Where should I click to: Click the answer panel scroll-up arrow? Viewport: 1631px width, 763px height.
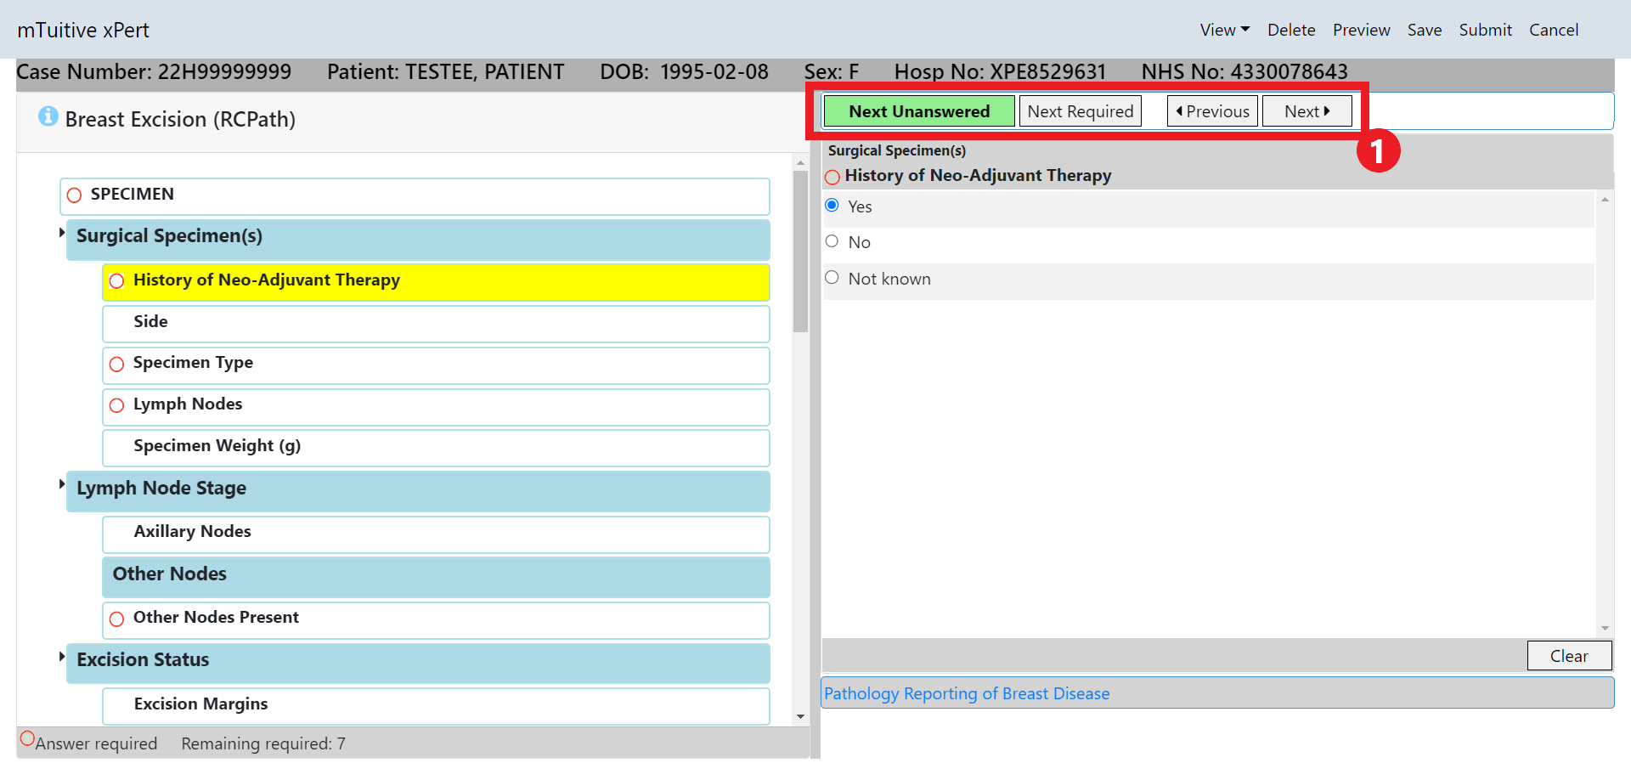(x=1605, y=200)
